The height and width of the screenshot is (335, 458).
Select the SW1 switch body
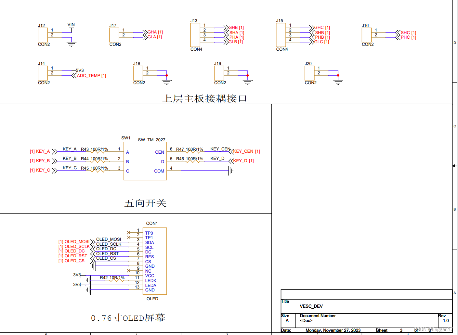(145, 161)
